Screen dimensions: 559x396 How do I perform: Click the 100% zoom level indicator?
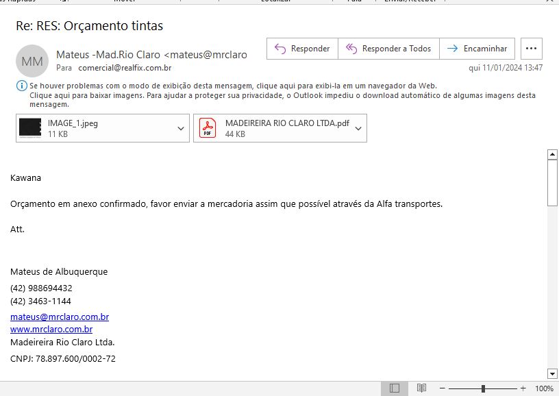click(x=544, y=388)
